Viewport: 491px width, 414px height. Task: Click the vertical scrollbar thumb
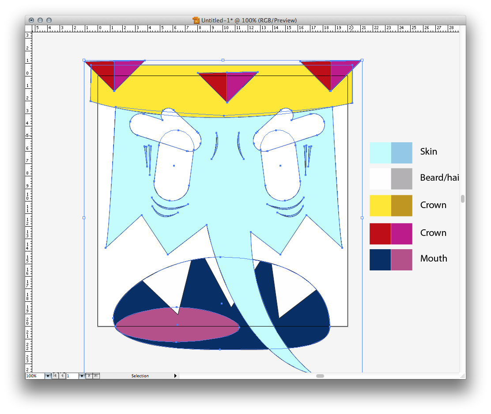tap(462, 199)
